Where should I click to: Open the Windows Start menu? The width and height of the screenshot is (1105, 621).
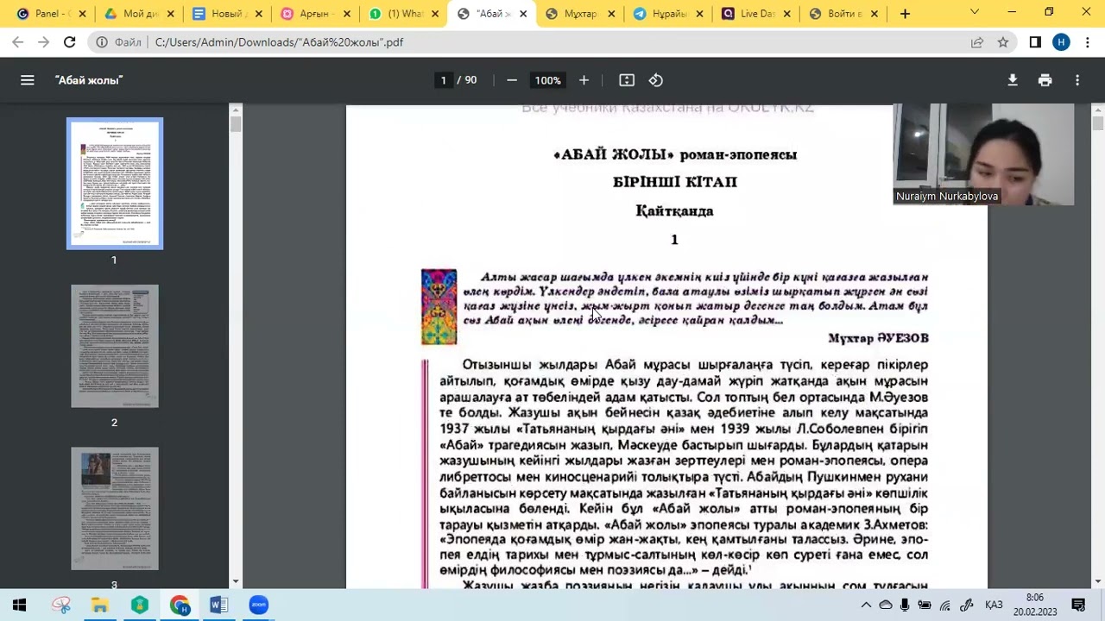(19, 605)
